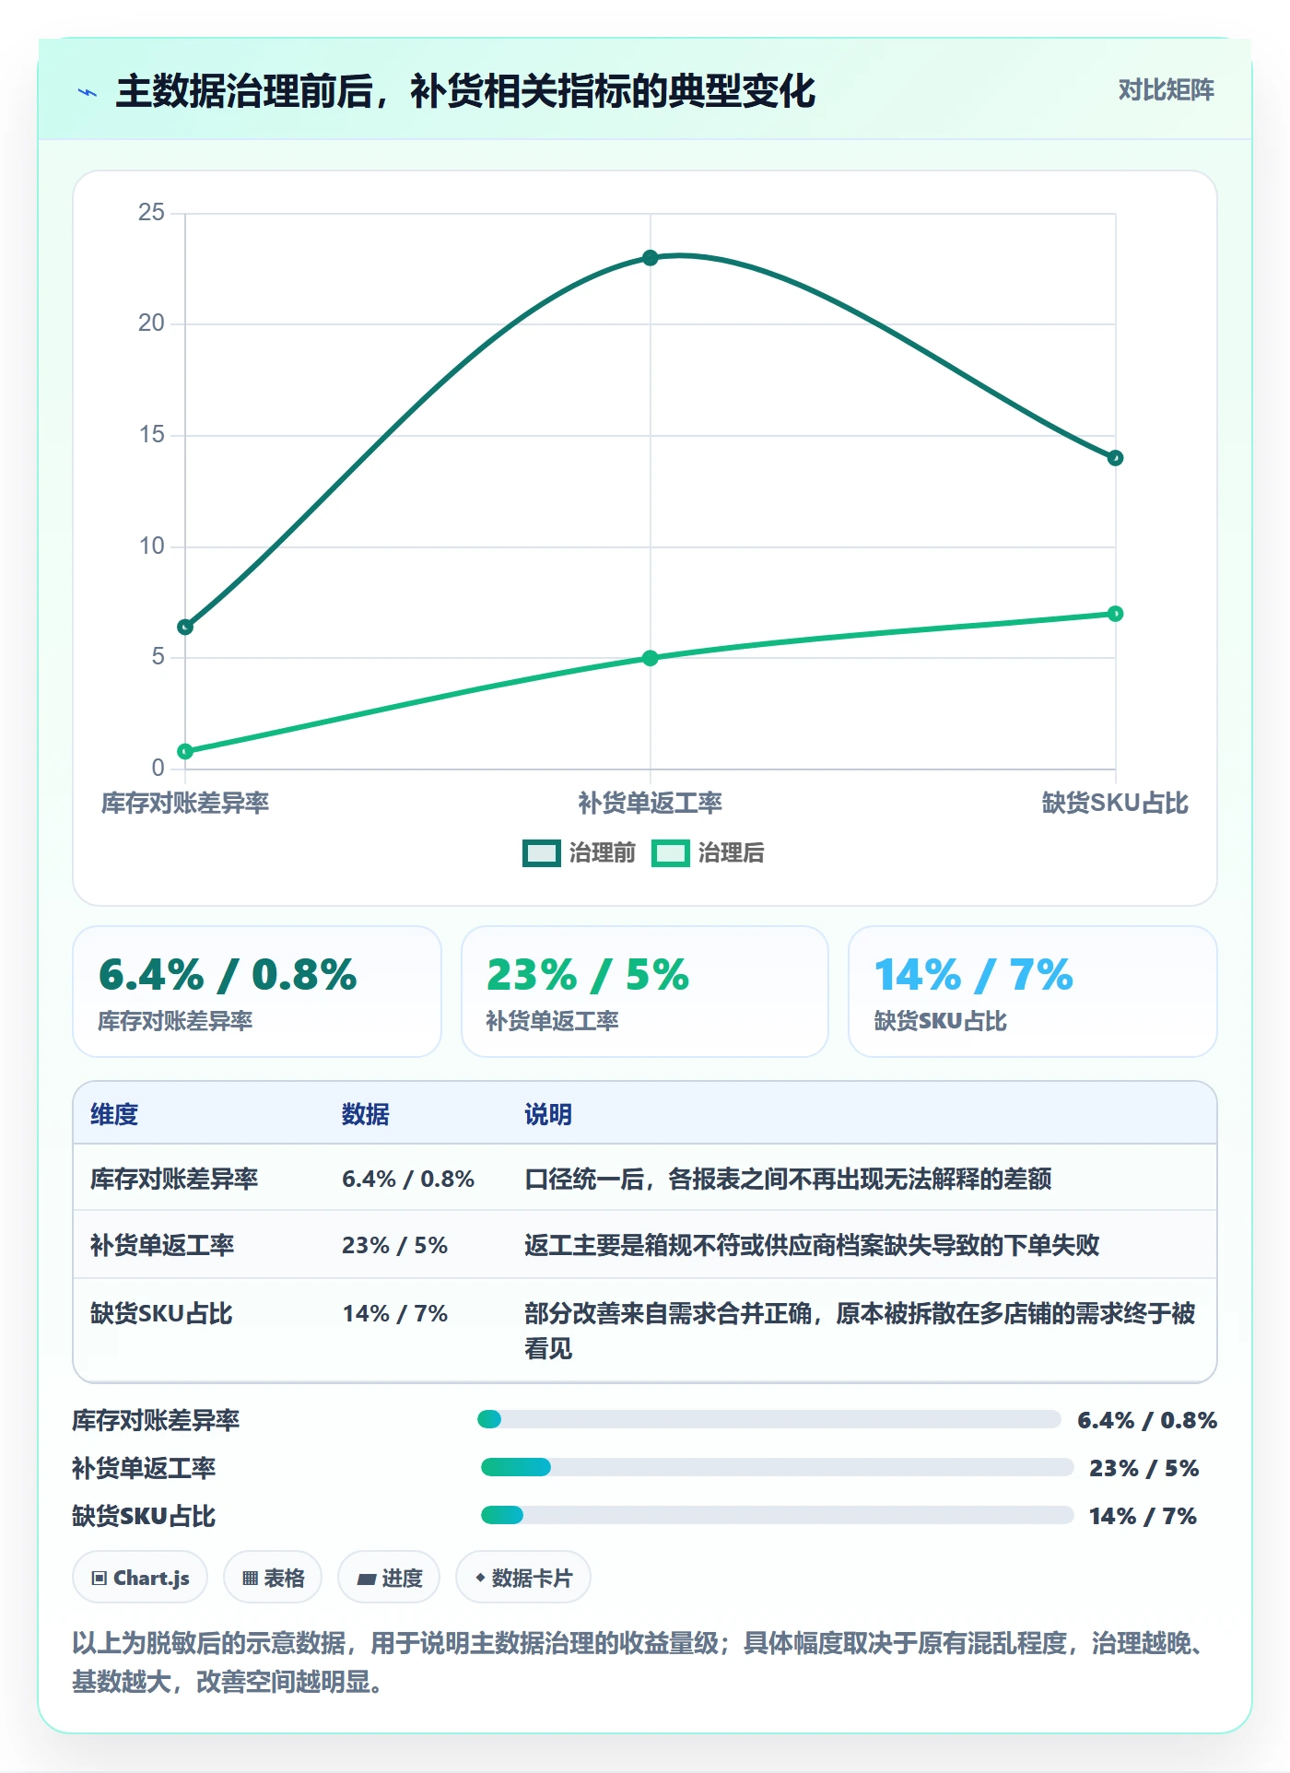1290x1773 pixels.
Task: Click the footnote text about 脱敏后的示意数据
Action: point(639,1661)
